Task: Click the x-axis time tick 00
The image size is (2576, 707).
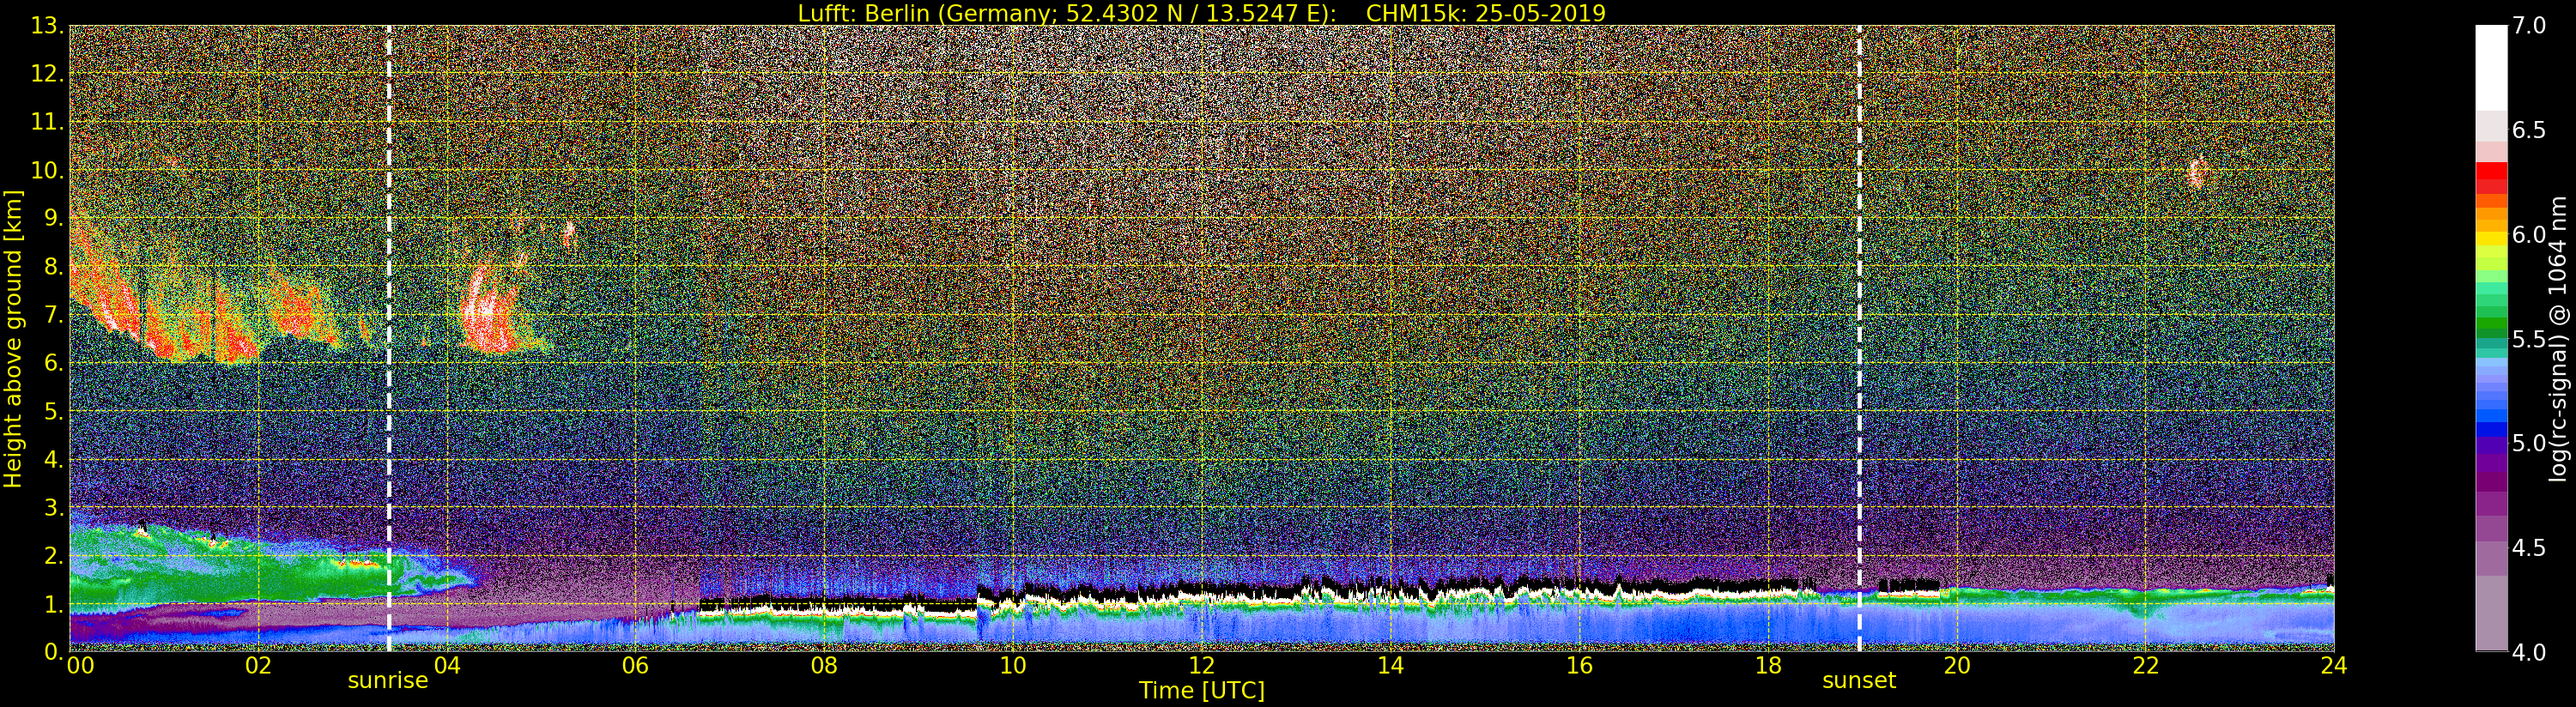Action: point(80,666)
